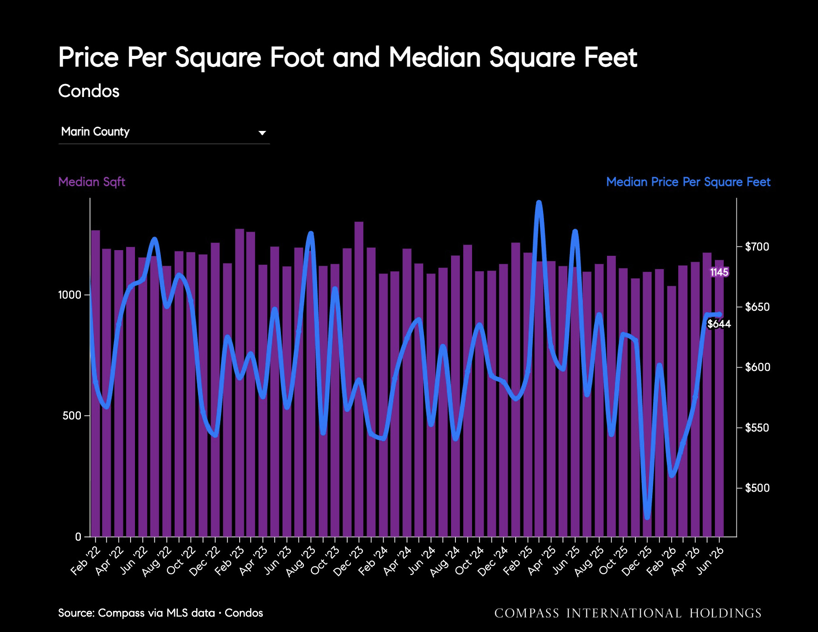Click the Dec '22 x-axis label
818x632 pixels.
point(205,561)
